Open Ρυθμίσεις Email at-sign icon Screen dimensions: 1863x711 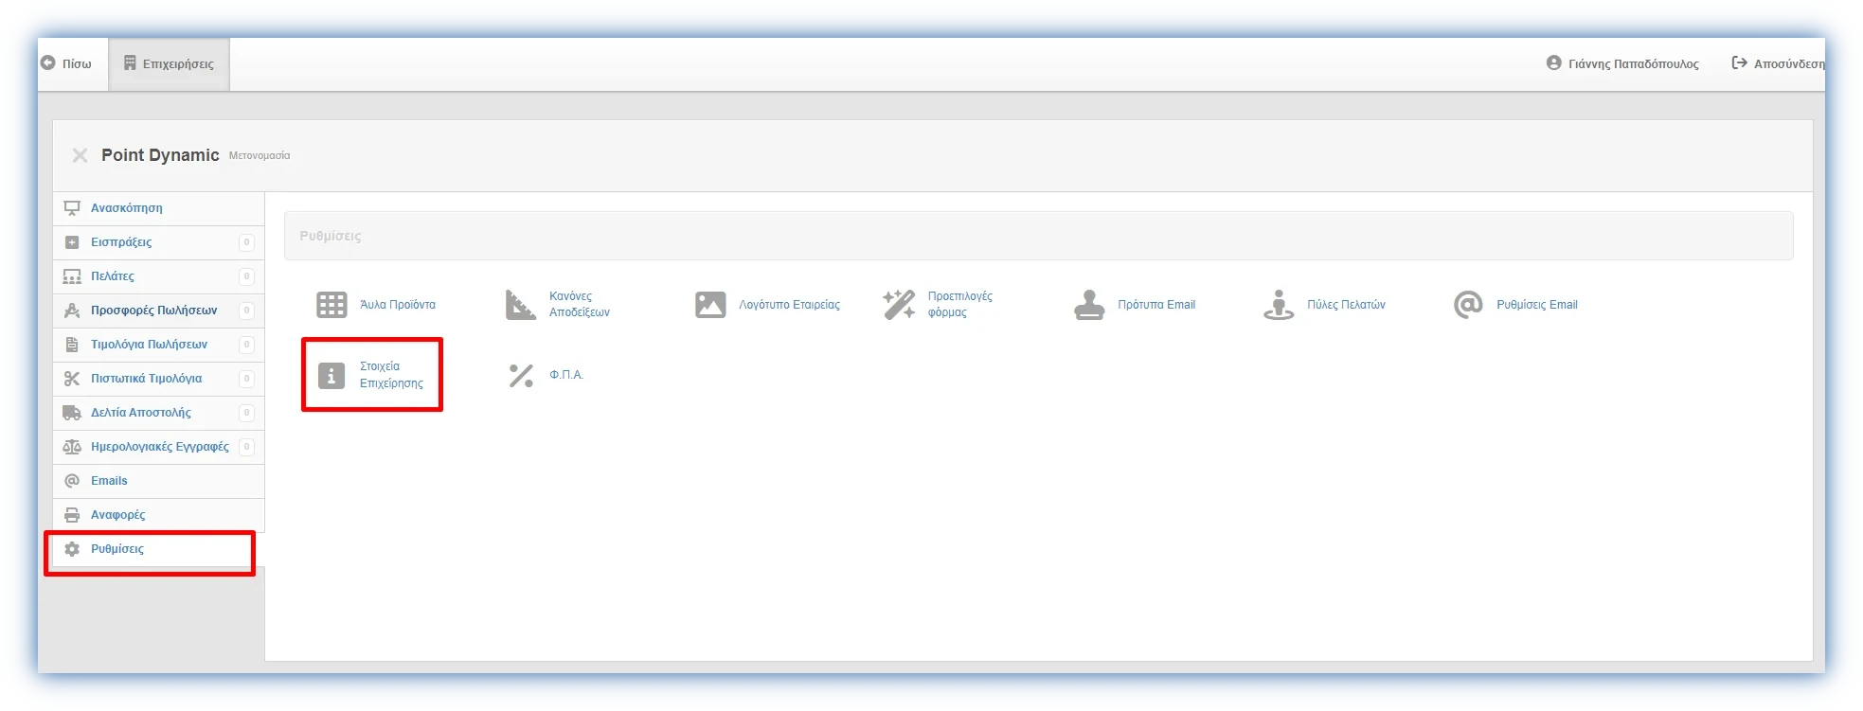click(x=1468, y=305)
